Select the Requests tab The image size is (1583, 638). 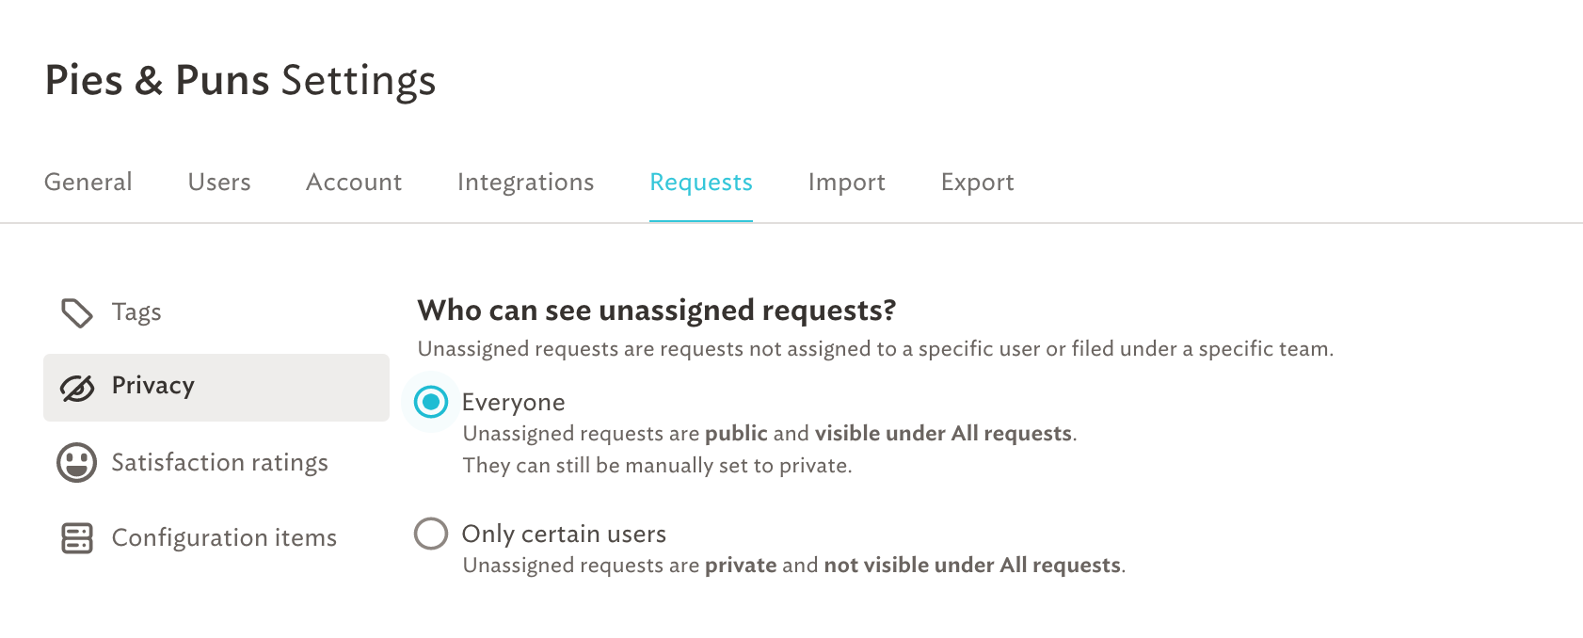(701, 183)
